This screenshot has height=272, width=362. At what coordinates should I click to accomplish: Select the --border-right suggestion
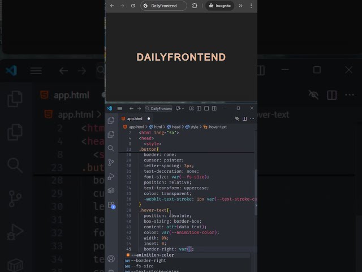187,261
